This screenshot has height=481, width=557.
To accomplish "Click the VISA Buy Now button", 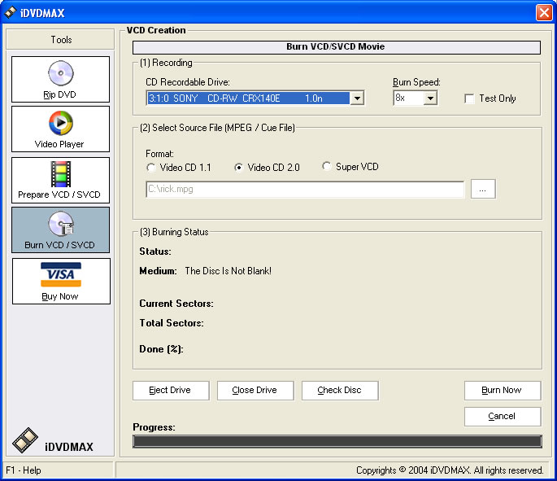I will (61, 282).
